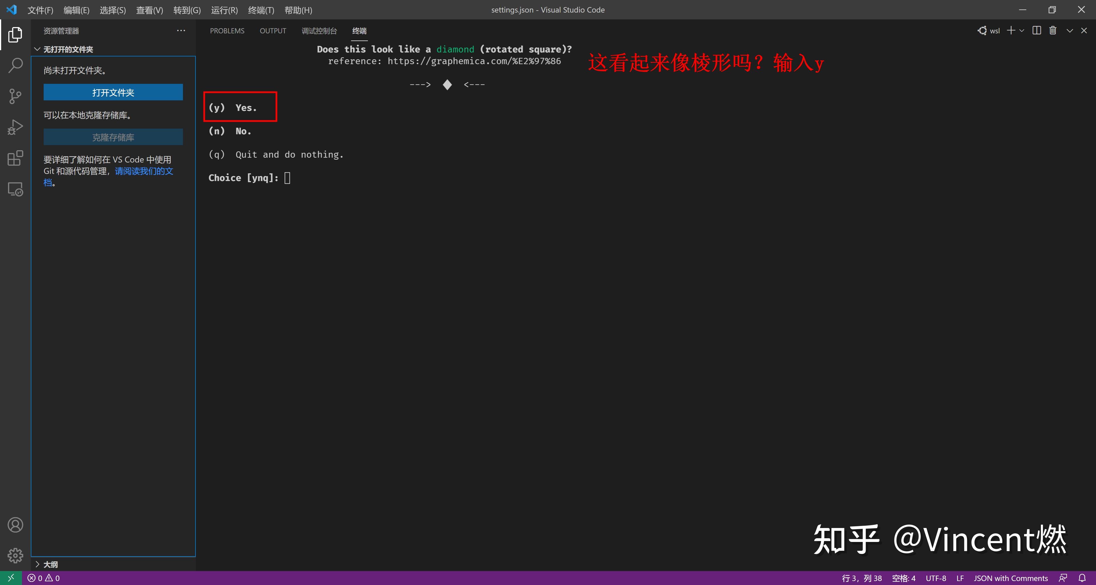Click the 打开文件夹 button
1096x585 pixels.
click(x=113, y=92)
